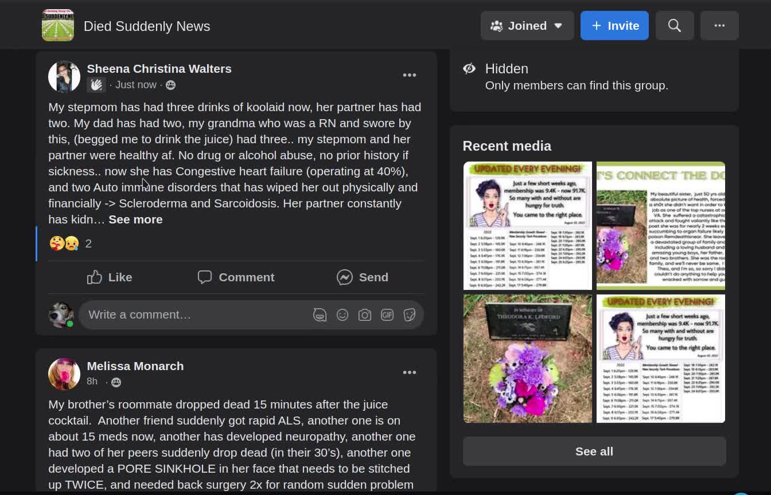Send Sheena's post via Messenger
The width and height of the screenshot is (771, 495).
[x=362, y=277]
